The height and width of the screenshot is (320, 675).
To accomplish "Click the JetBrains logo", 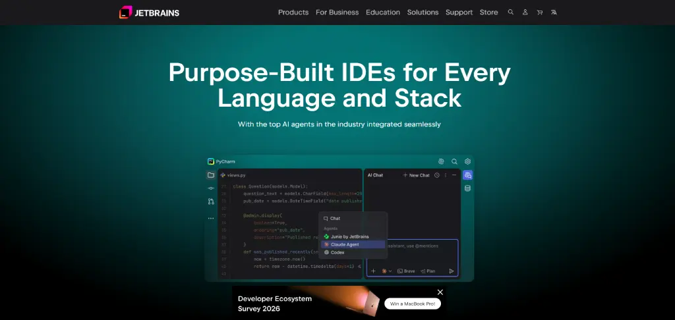I will (x=149, y=13).
